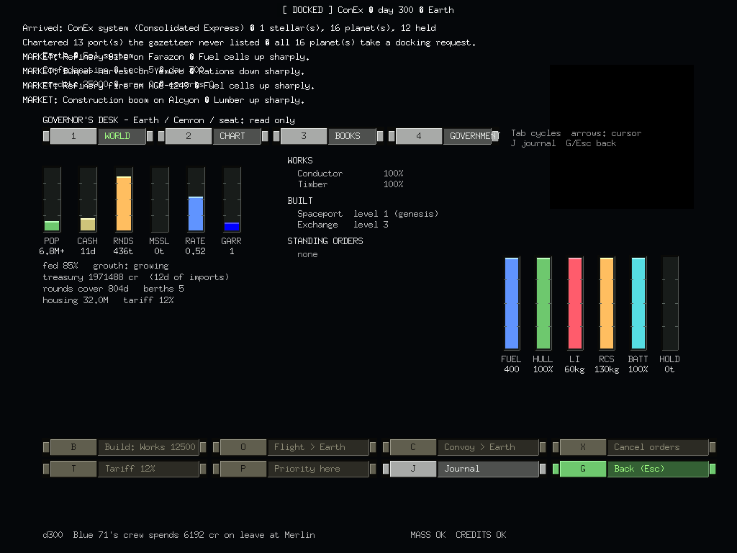Select the green HULL gauge bar

543,303
